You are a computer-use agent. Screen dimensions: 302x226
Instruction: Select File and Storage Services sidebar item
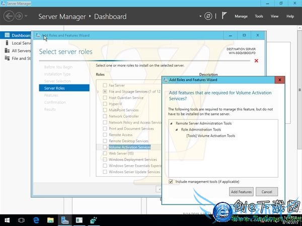coord(16,58)
